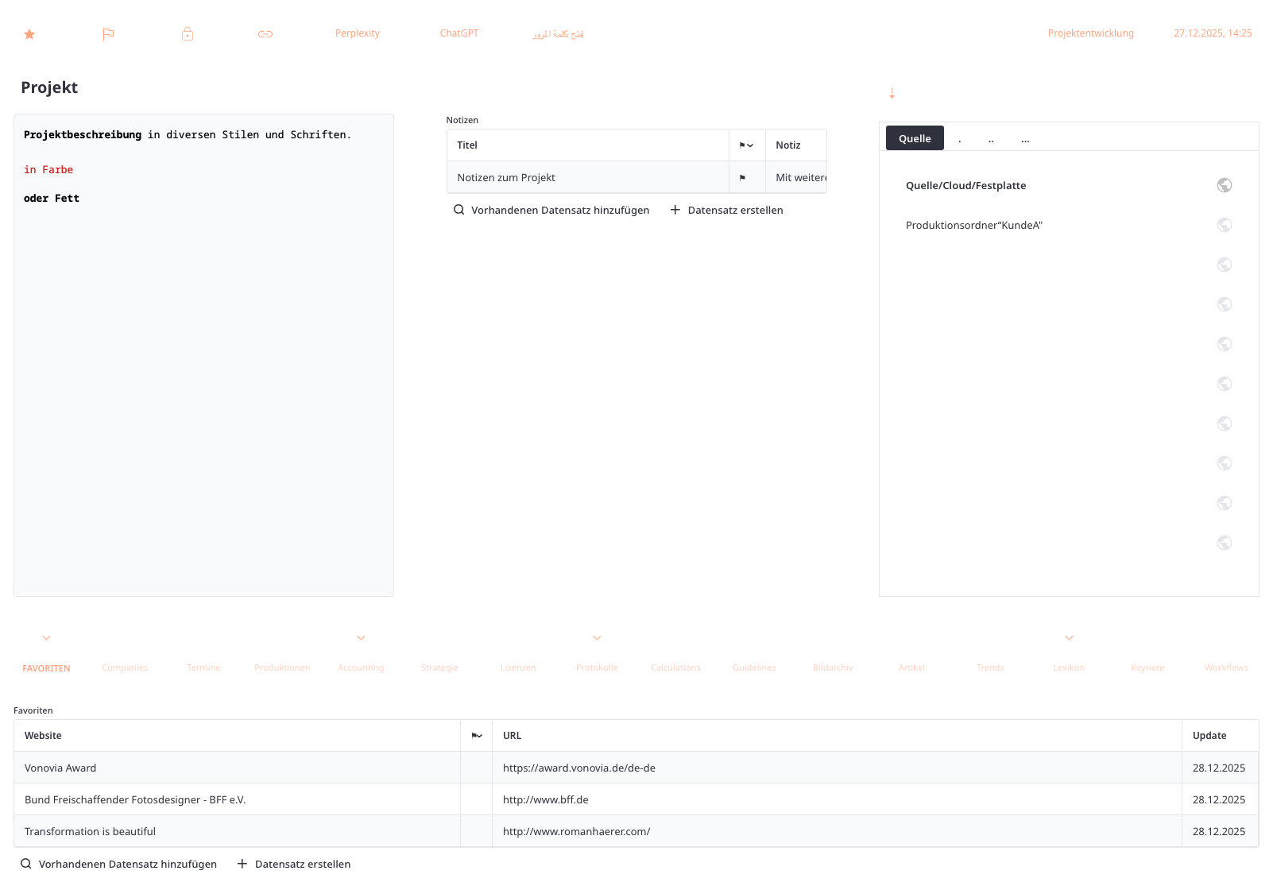Click the lock icon in top toolbar
The width and height of the screenshot is (1273, 886).
188,33
